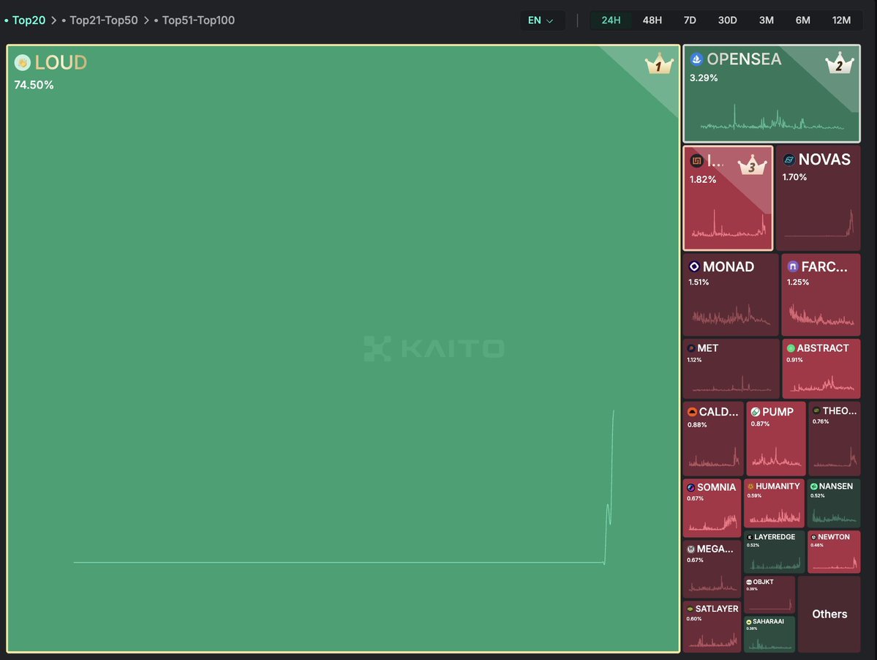Click the FARC... purple logo icon
This screenshot has height=660, width=877.
tap(793, 266)
